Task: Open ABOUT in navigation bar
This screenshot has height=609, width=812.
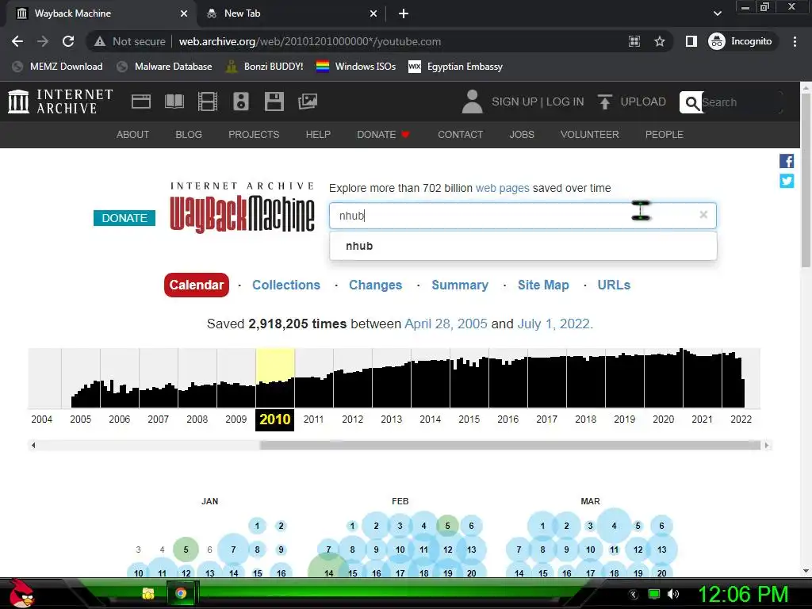Action: [x=132, y=134]
